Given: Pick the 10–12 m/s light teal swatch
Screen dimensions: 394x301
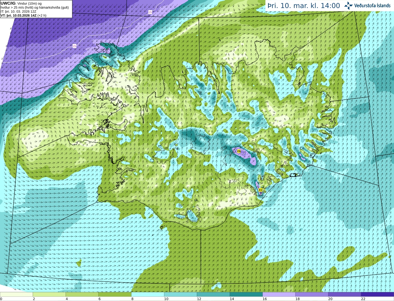Looking at the screenshot, I should [x=181, y=294].
